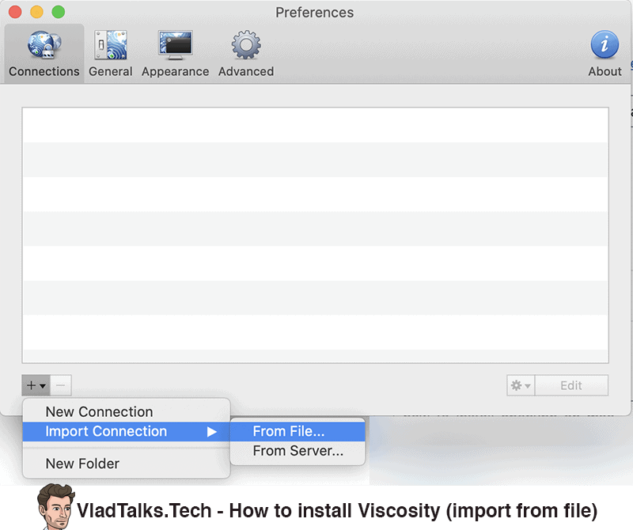Click the minus remove-connection button
This screenshot has width=633, height=530.
[x=61, y=385]
